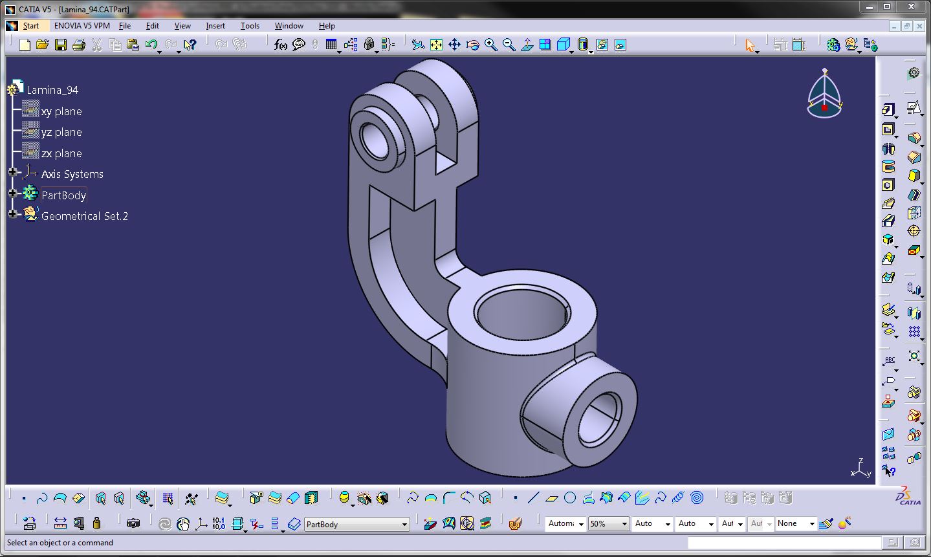Click the compass in the viewport corner
The image size is (931, 557).
825,94
